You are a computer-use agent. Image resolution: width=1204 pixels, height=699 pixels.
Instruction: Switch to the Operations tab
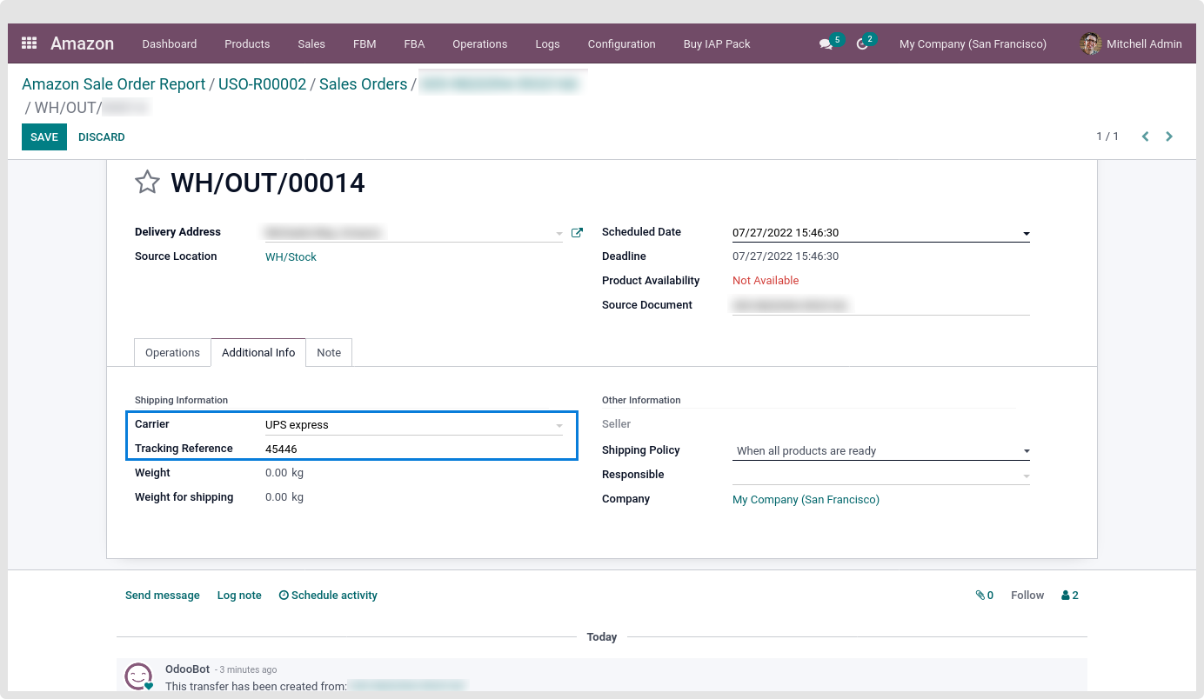[x=172, y=353]
